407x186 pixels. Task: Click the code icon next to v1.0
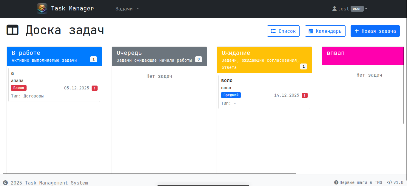point(389,182)
